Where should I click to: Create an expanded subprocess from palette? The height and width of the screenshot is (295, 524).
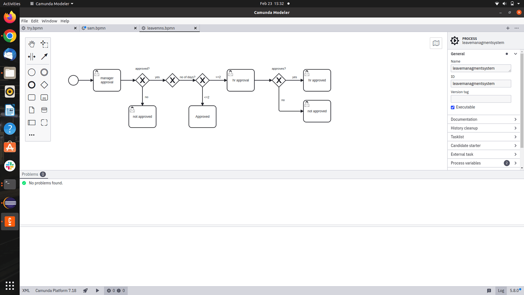click(x=44, y=97)
